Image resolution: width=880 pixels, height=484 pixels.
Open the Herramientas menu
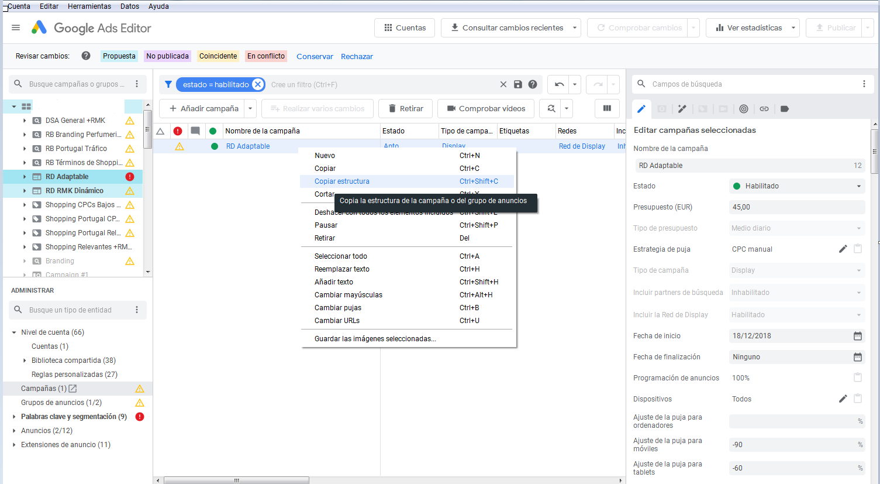(89, 6)
